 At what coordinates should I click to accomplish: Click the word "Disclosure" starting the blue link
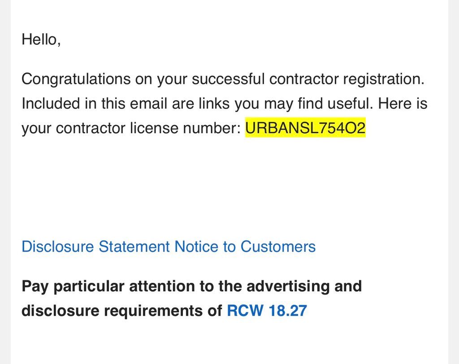[58, 247]
